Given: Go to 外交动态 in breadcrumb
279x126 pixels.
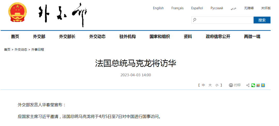Looking at the screenshot, I should pyautogui.click(x=21, y=50).
